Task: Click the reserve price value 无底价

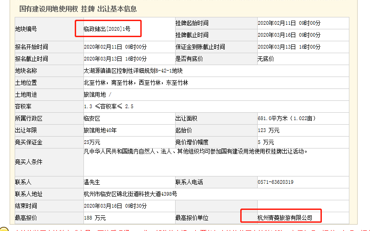Action: tap(266, 59)
